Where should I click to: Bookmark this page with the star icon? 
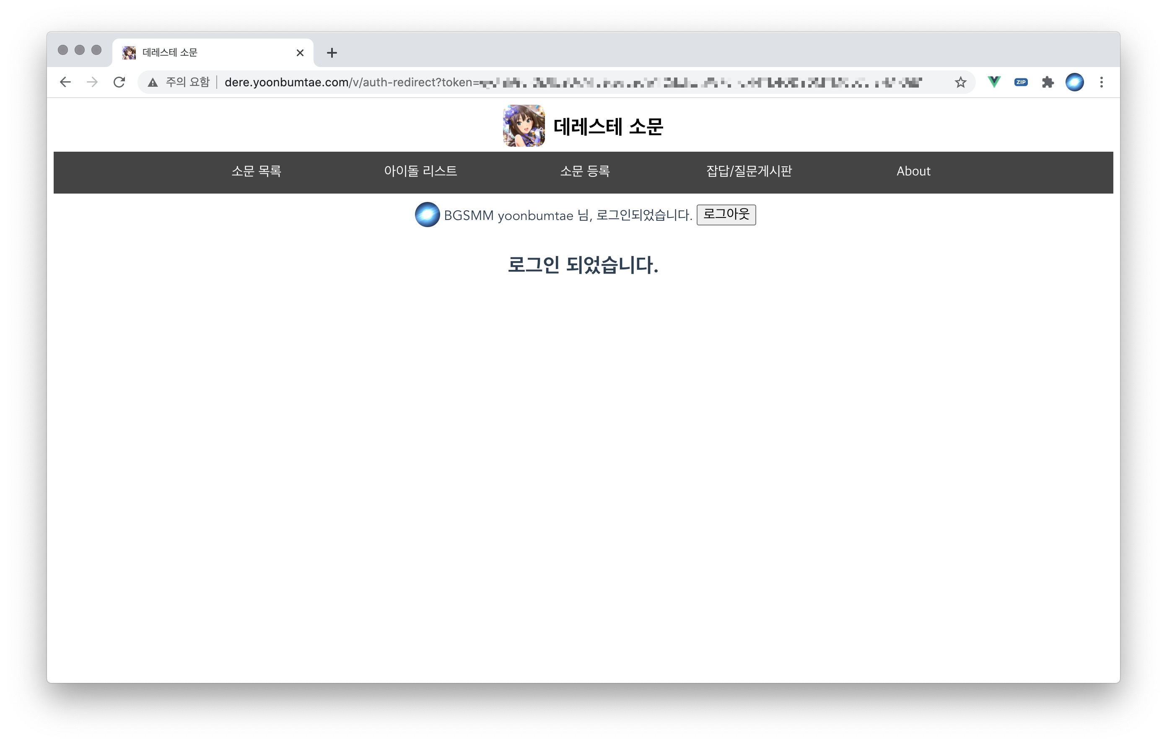[960, 83]
